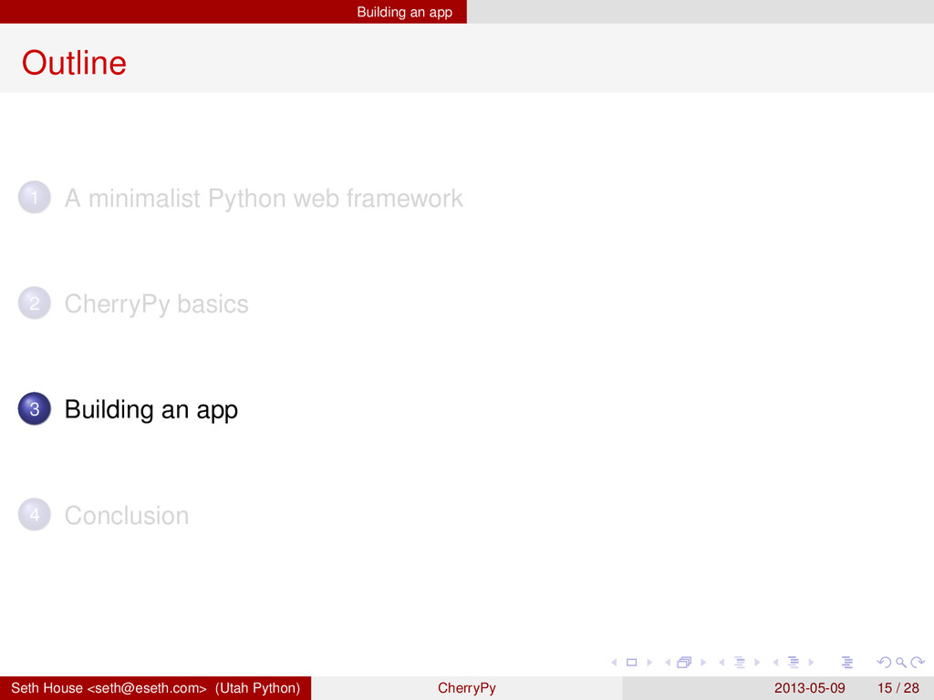Click the number 1 outline bullet

point(35,197)
